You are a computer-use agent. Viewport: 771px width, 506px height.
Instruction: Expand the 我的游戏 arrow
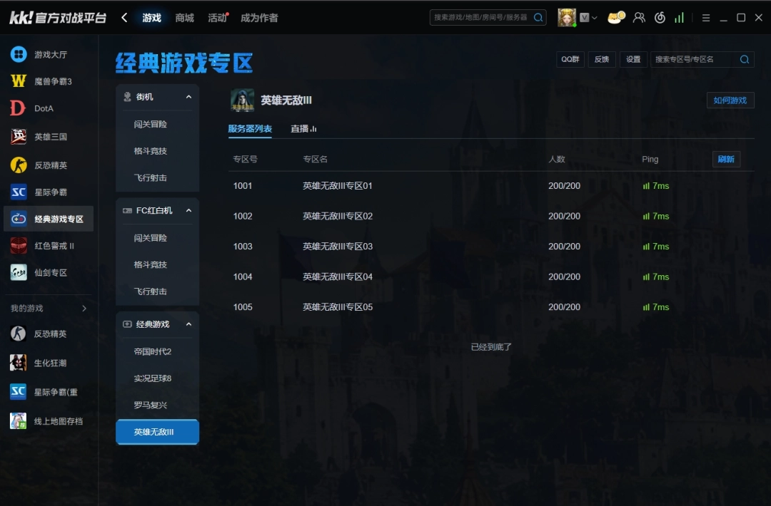84,308
